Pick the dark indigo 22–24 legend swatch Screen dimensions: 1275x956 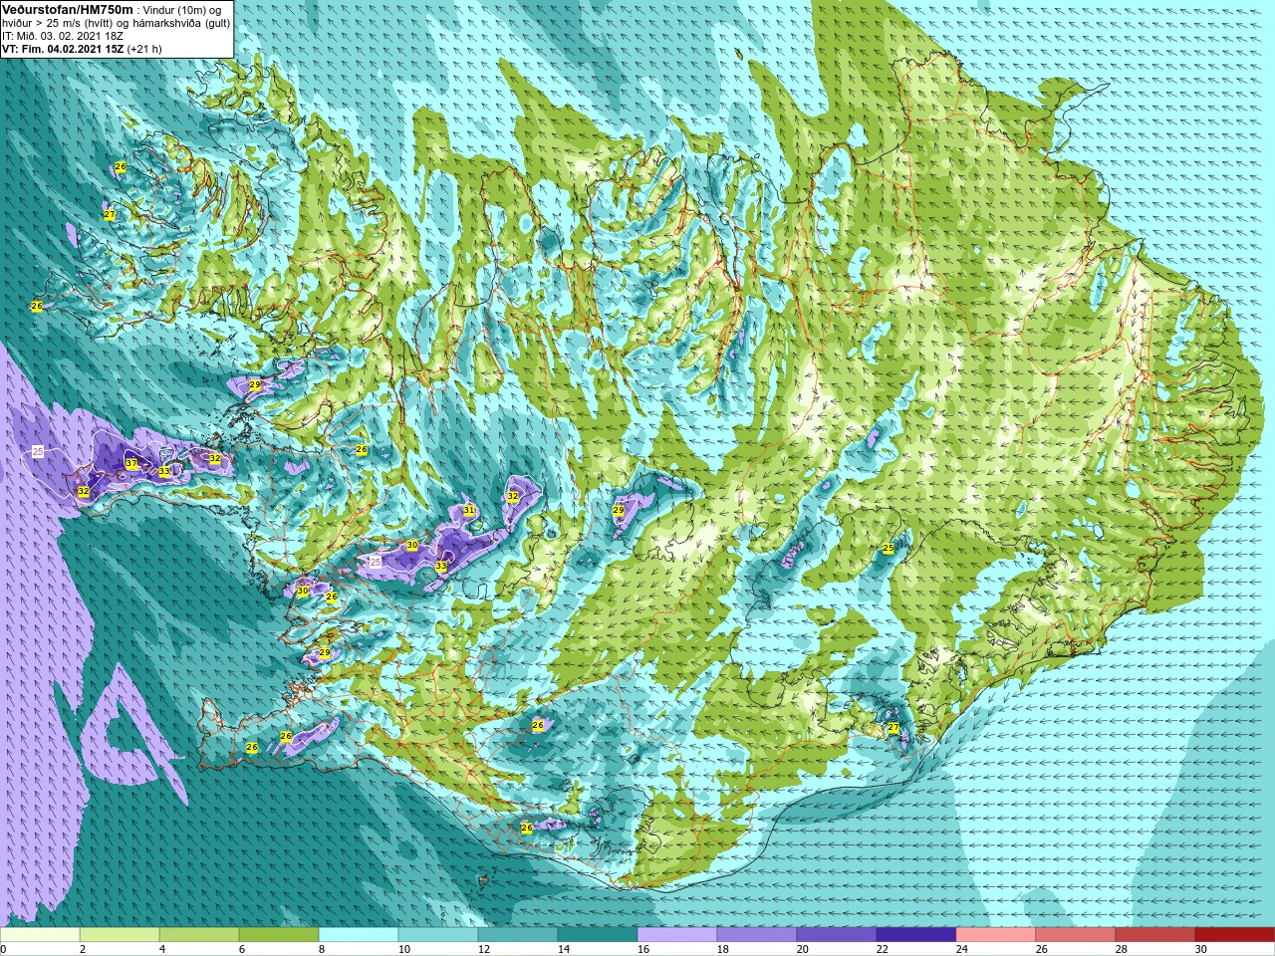pos(916,935)
